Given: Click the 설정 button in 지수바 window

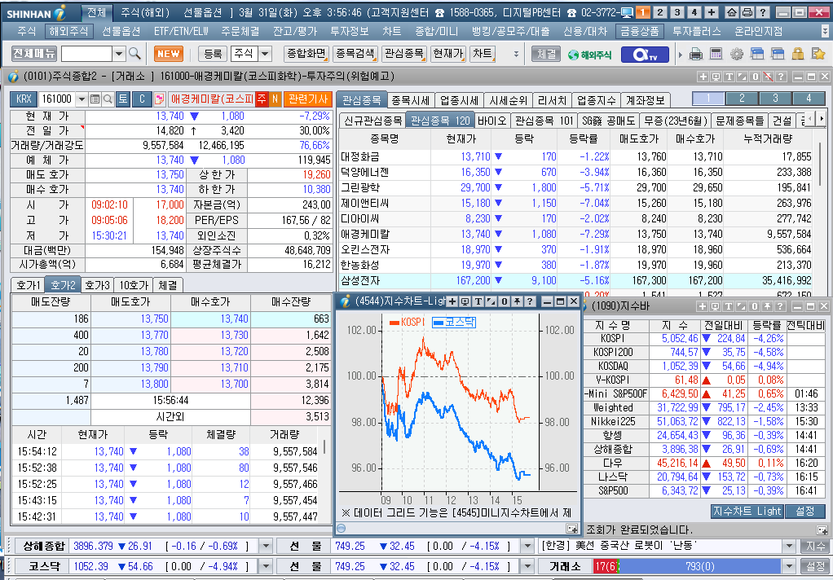Looking at the screenshot, I should click(804, 511).
